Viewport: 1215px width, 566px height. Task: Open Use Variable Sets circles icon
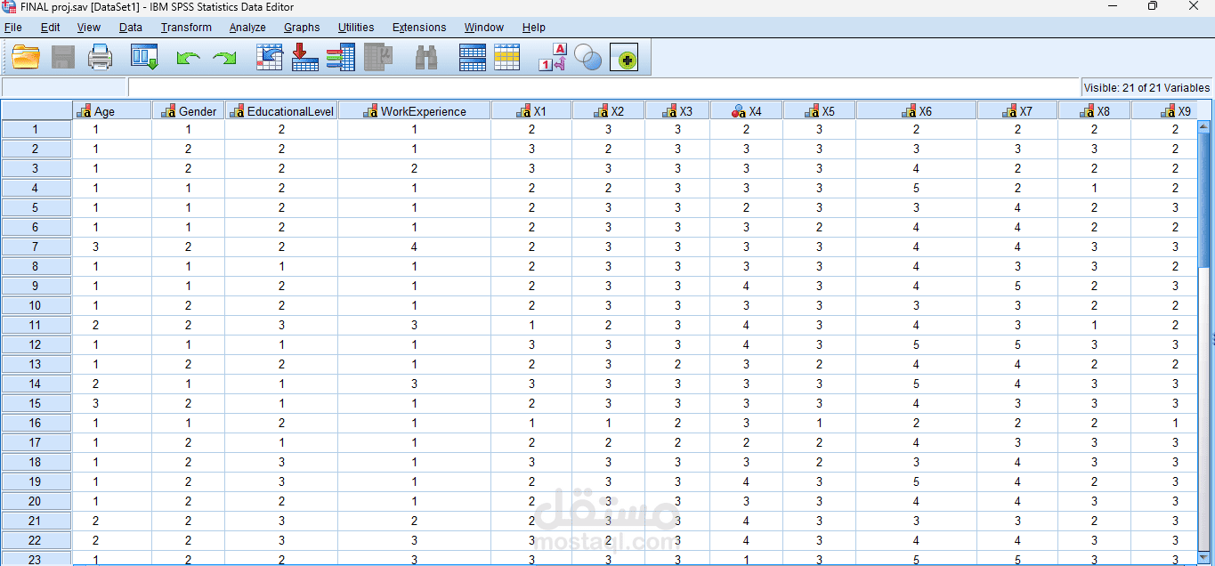tap(588, 58)
